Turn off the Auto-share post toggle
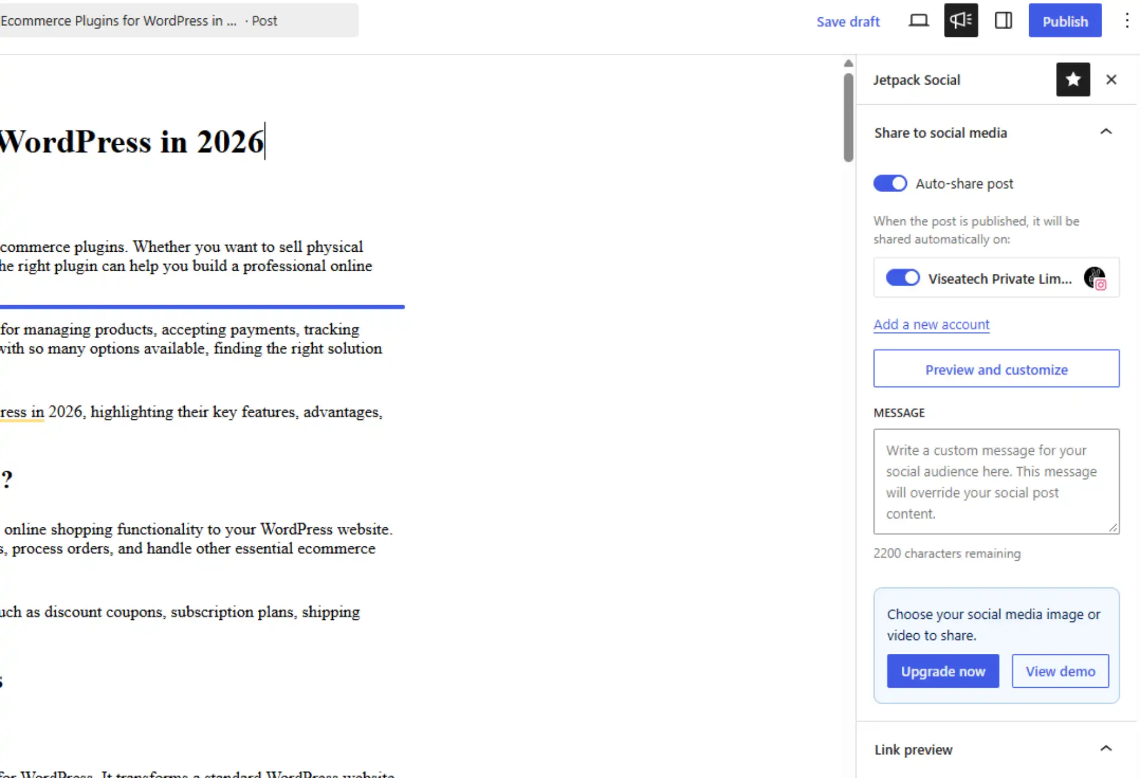Screen dimensions: 1140x778 tap(890, 183)
